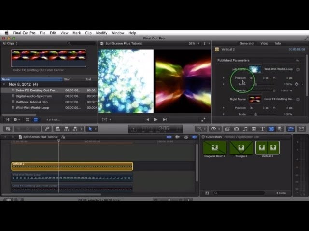Open the Effects browser
This screenshot has height=231, width=309.
[x=227, y=129]
